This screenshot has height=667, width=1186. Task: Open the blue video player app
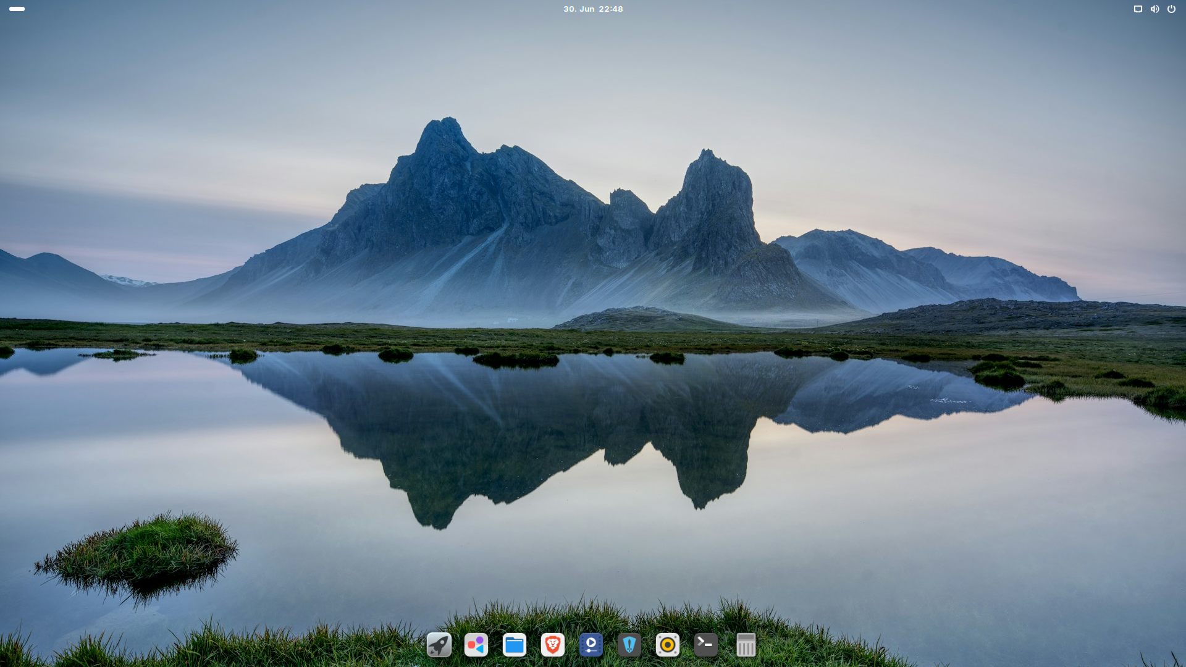(x=591, y=645)
